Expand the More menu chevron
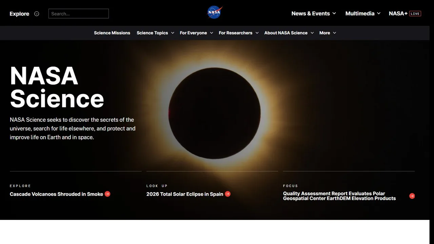434x244 pixels. pyautogui.click(x=334, y=33)
